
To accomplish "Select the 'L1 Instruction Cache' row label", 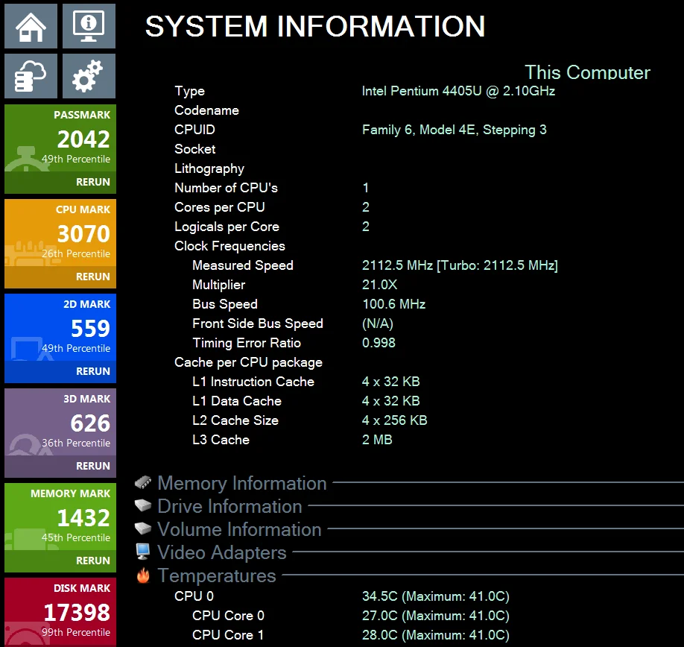I will point(253,382).
